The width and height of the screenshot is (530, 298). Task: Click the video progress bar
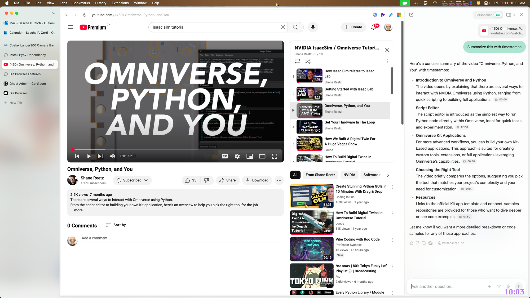[175, 150]
